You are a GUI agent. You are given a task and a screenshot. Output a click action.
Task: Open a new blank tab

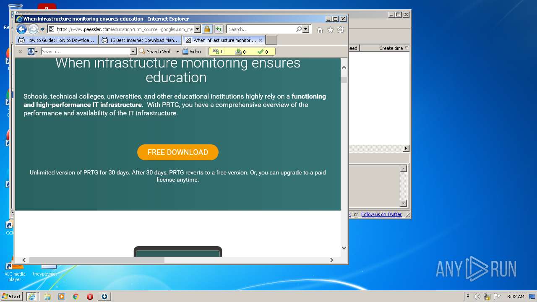(271, 40)
